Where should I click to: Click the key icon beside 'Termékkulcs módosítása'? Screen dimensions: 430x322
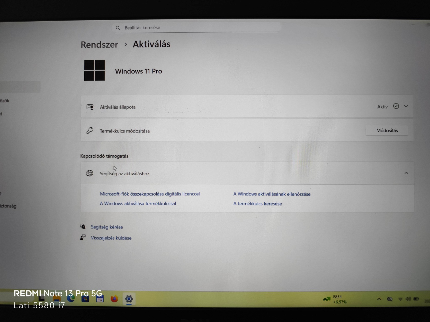[x=90, y=130]
